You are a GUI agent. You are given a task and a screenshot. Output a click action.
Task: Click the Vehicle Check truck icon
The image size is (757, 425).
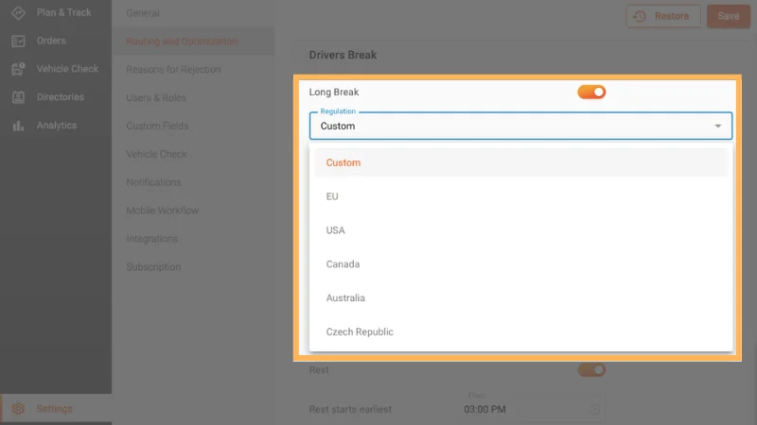tap(18, 69)
